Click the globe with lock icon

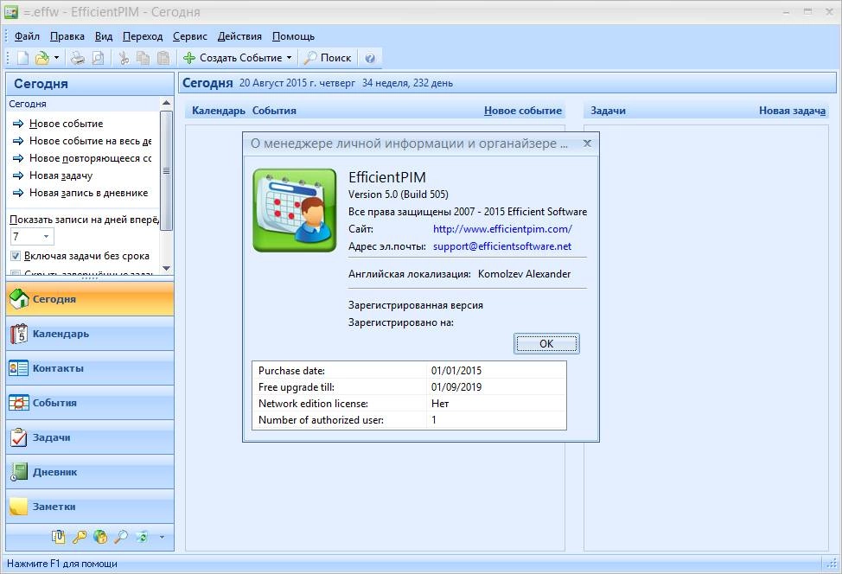click(100, 537)
